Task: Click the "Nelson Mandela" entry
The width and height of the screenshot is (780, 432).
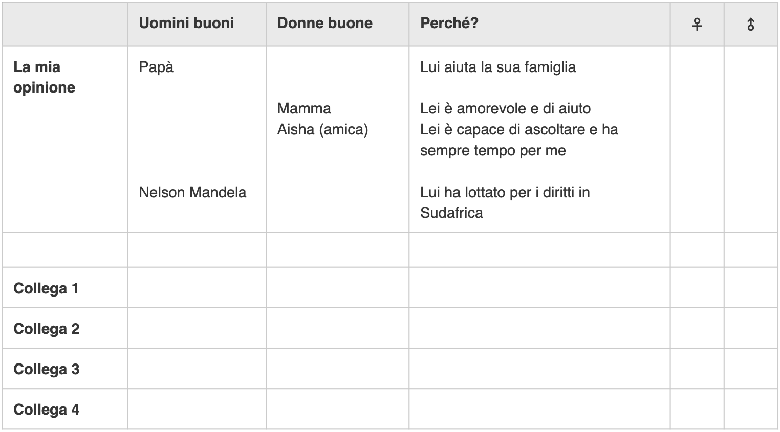Action: coord(192,192)
